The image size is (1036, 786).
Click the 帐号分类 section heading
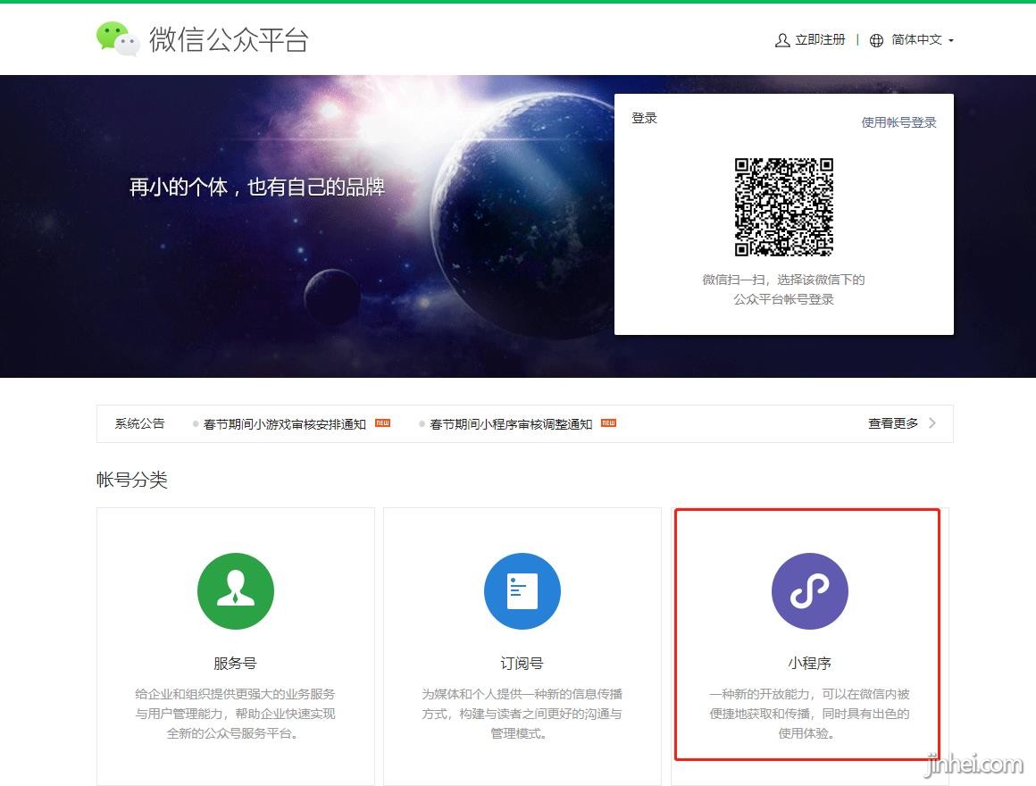132,480
